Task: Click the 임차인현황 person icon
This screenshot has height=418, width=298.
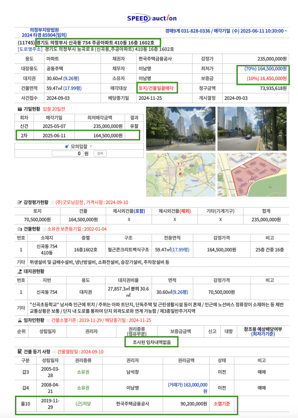Action: (20, 320)
